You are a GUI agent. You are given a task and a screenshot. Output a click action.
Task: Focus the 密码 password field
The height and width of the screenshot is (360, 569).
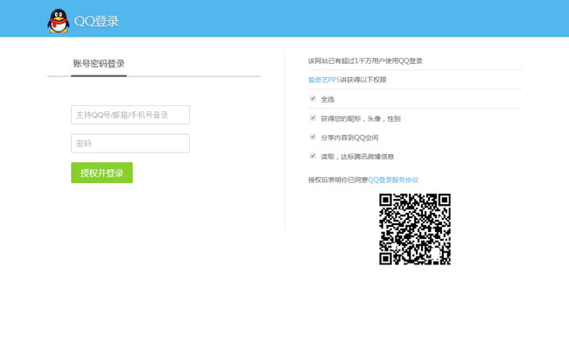tap(130, 144)
